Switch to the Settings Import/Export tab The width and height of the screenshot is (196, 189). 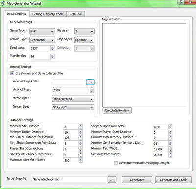48,14
